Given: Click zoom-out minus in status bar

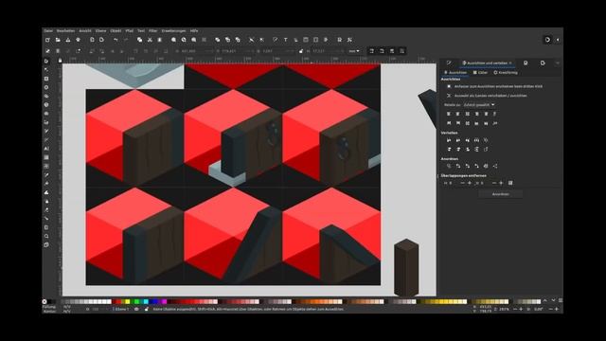Looking at the screenshot, I should click(x=515, y=309).
